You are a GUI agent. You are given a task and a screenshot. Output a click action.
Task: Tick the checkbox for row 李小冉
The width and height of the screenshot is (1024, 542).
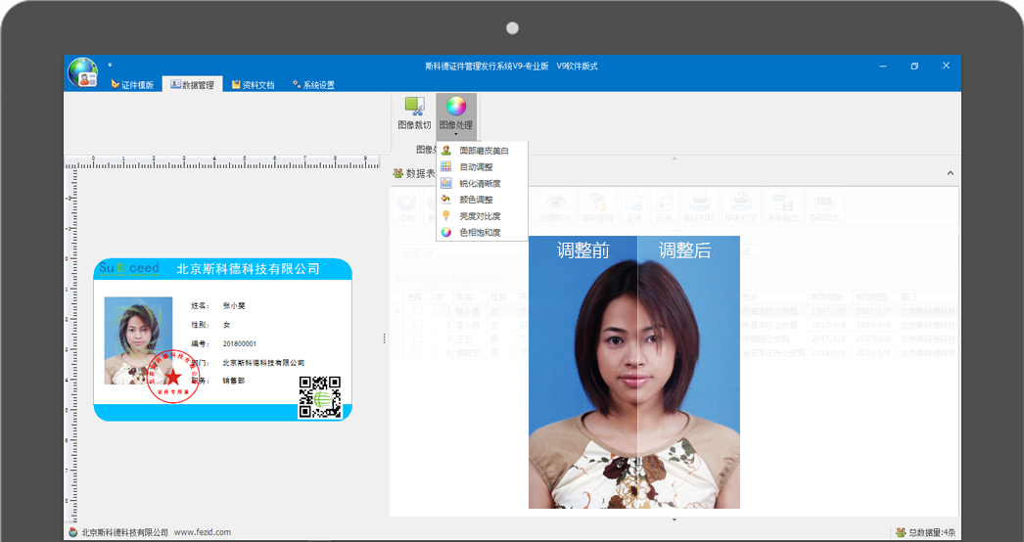click(418, 325)
